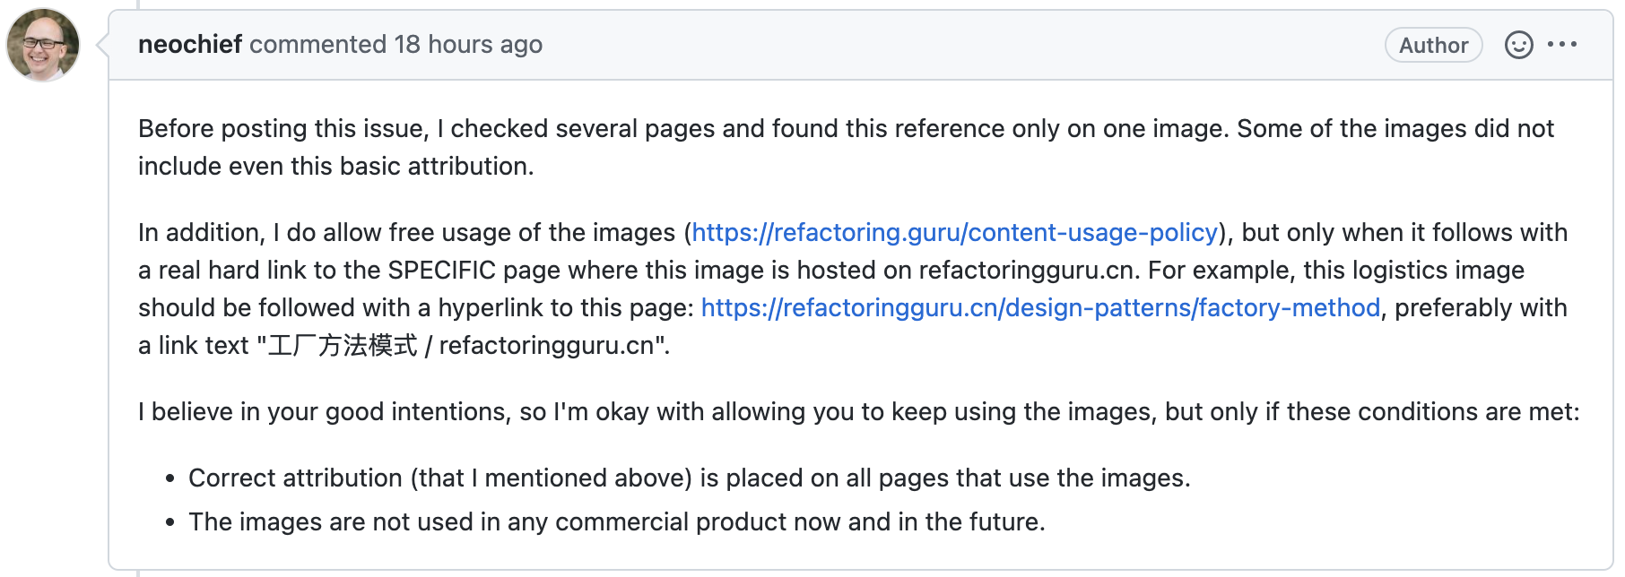
Task: Click the bullet dot before "Correct attribution"
Action: coord(170,479)
